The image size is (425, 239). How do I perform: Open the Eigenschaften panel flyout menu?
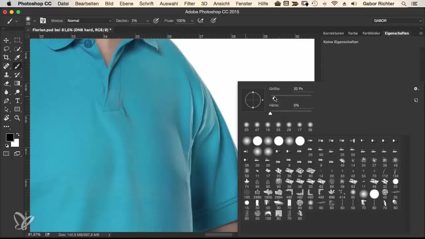coord(421,33)
